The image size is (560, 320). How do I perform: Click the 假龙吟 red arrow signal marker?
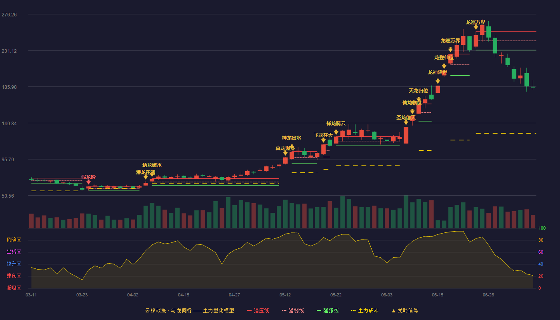88,182
